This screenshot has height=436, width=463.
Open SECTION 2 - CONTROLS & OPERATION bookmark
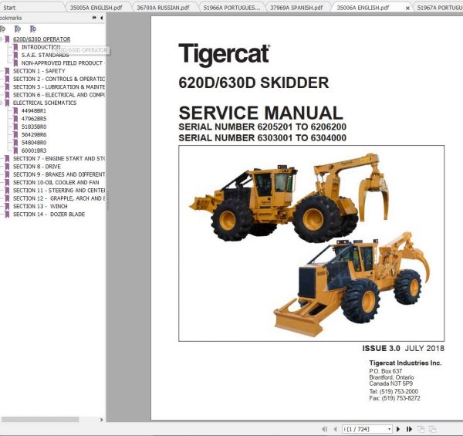[59, 79]
